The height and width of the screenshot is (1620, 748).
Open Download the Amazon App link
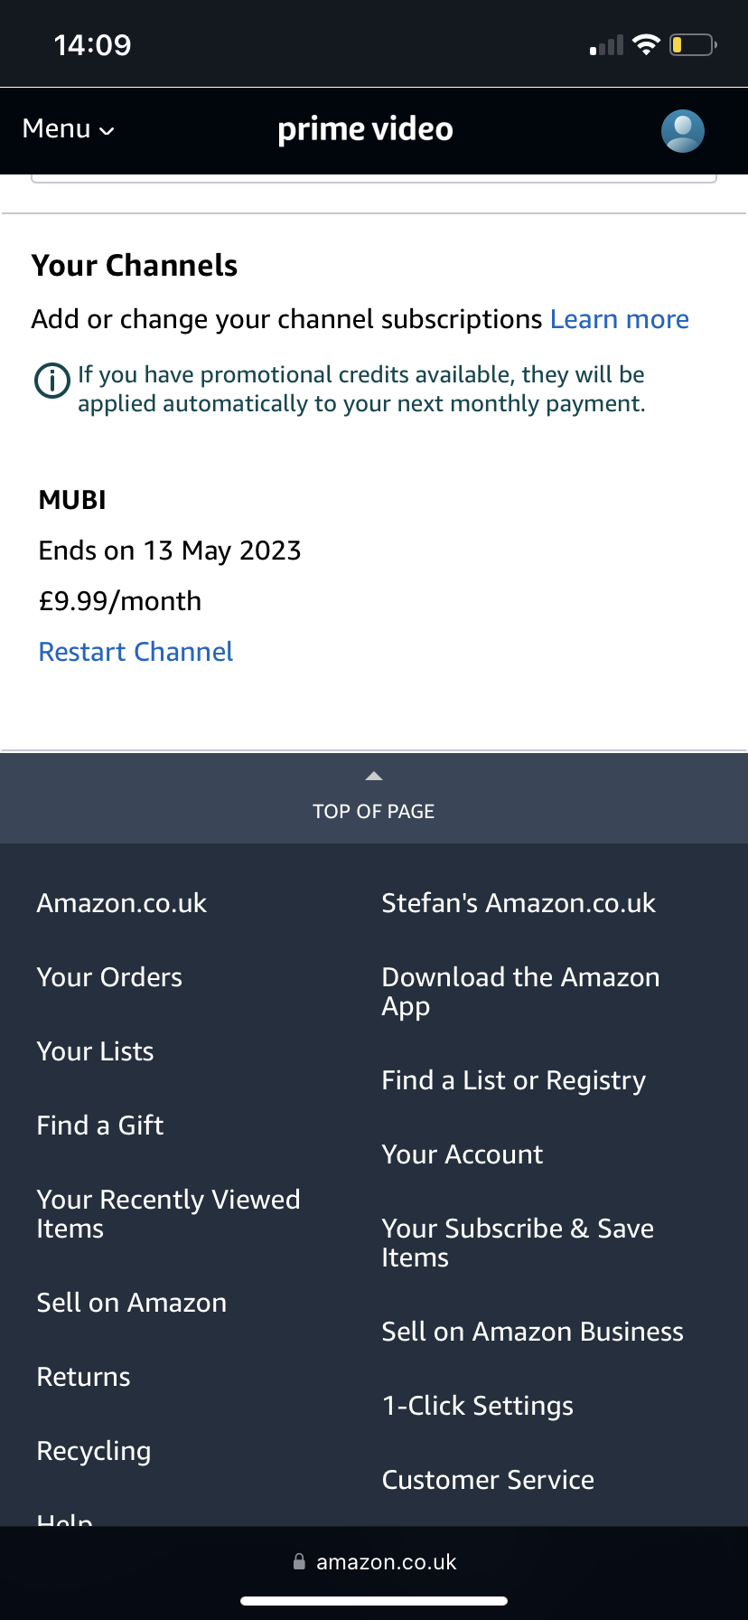click(520, 991)
